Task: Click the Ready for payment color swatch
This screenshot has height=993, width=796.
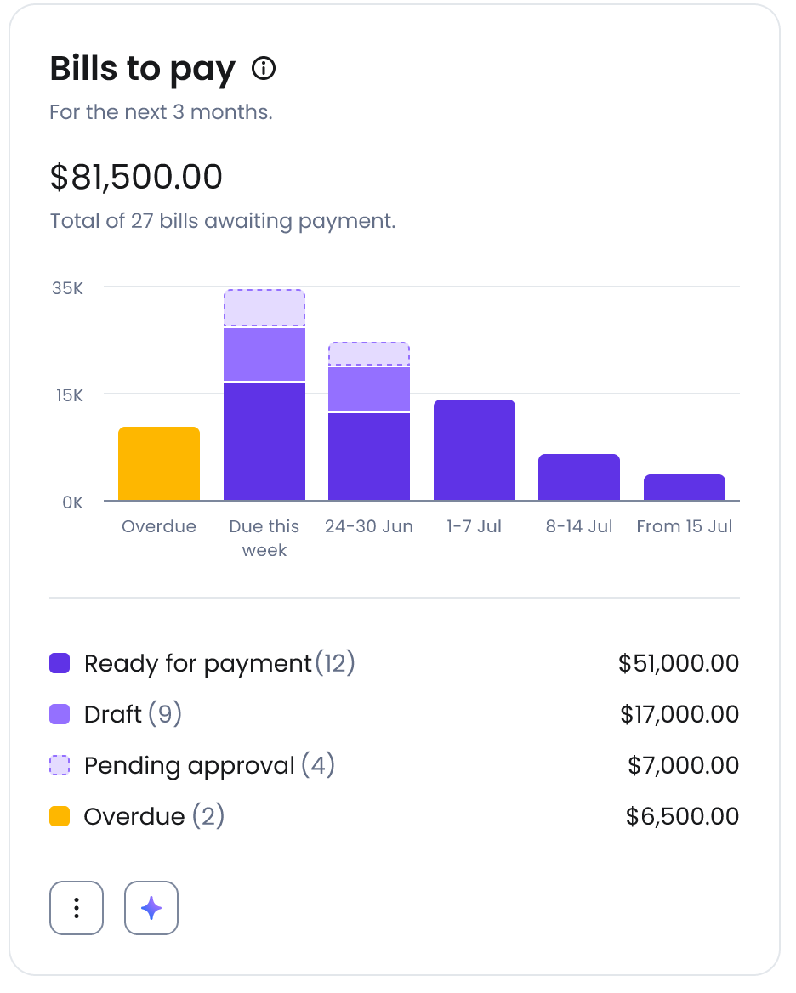Action: click(60, 663)
